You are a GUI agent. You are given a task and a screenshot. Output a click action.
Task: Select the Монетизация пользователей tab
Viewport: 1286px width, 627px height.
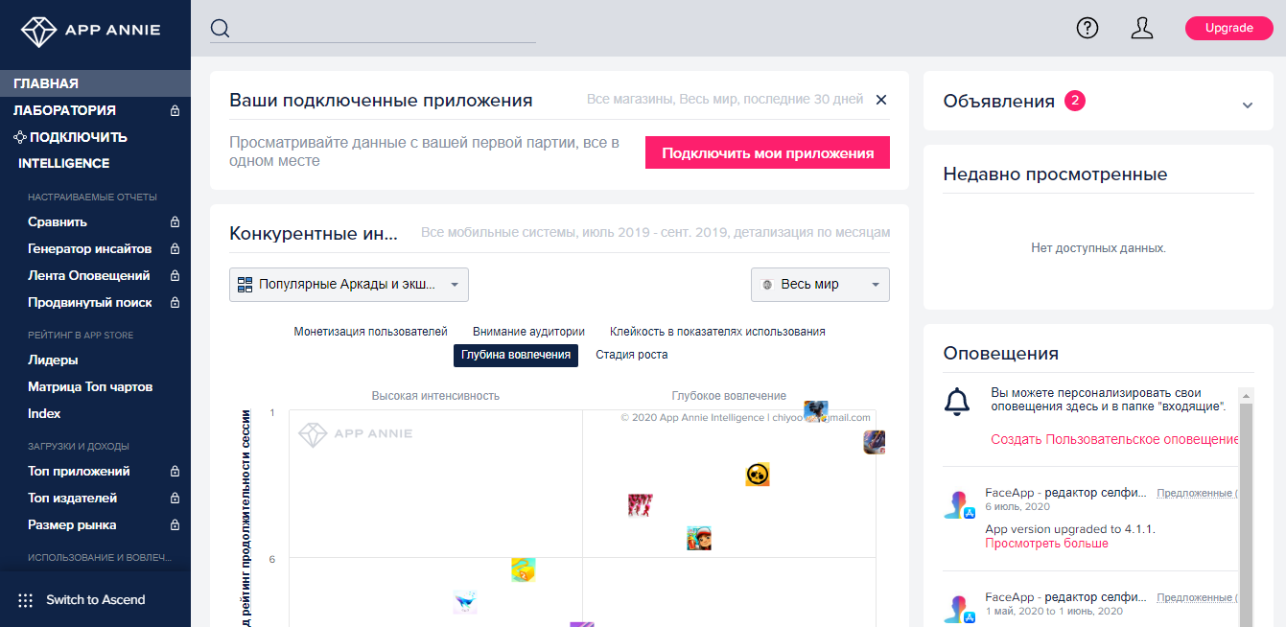[371, 332]
